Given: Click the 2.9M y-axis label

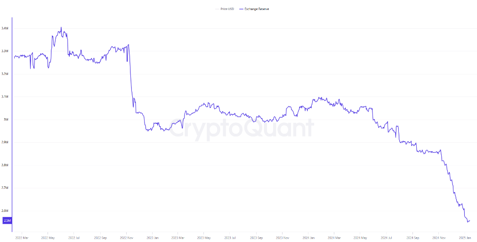Looking at the screenshot, I should (x=5, y=142).
